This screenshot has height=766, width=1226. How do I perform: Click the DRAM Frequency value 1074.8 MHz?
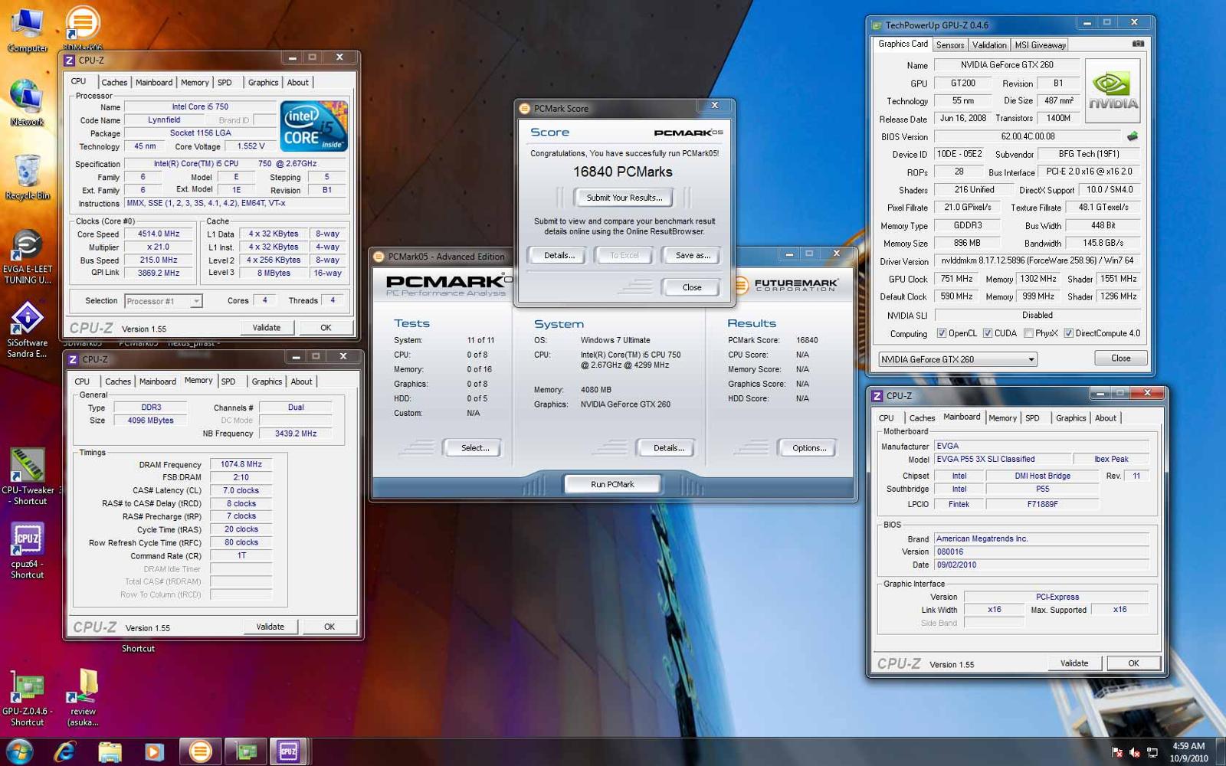(241, 464)
